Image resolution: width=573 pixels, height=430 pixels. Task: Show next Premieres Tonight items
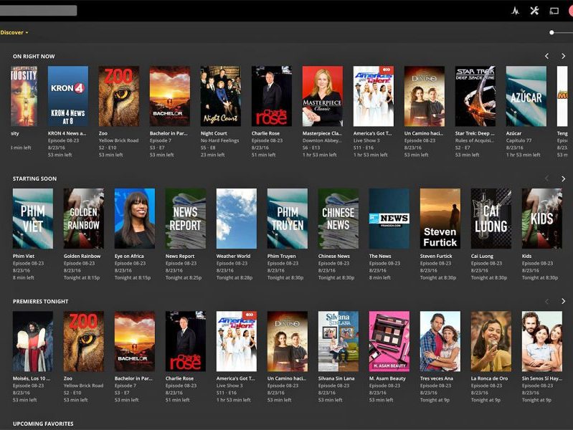[x=563, y=301]
